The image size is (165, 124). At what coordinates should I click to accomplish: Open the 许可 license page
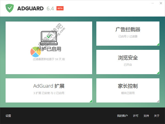point(136,116)
